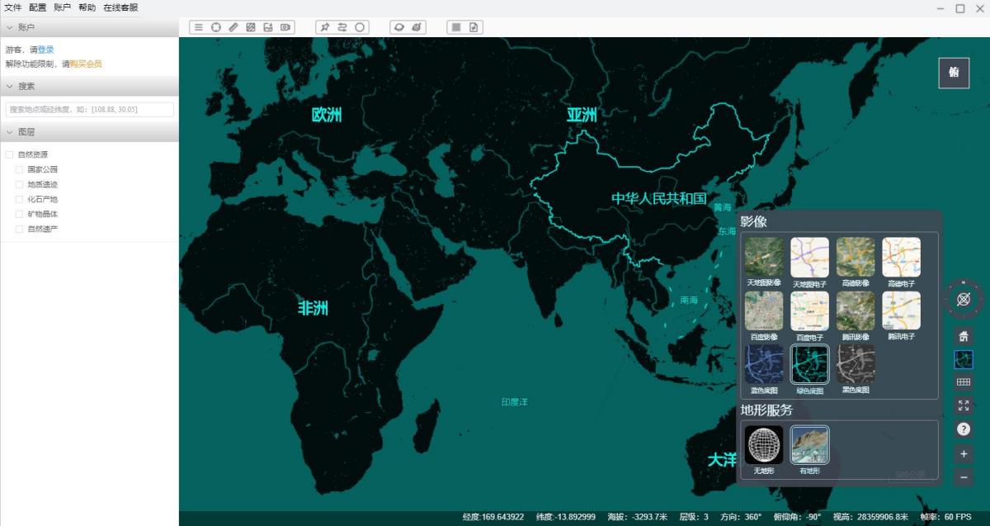Click the 购买会员 membership link
Screen dimensions: 990x526
click(86, 64)
